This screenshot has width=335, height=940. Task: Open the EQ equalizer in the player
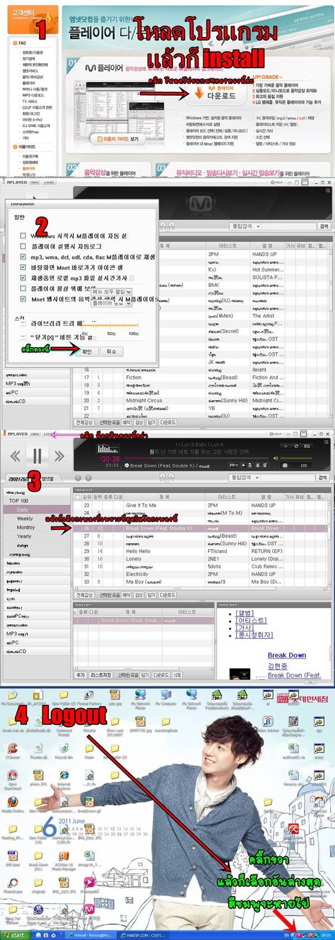point(307,446)
